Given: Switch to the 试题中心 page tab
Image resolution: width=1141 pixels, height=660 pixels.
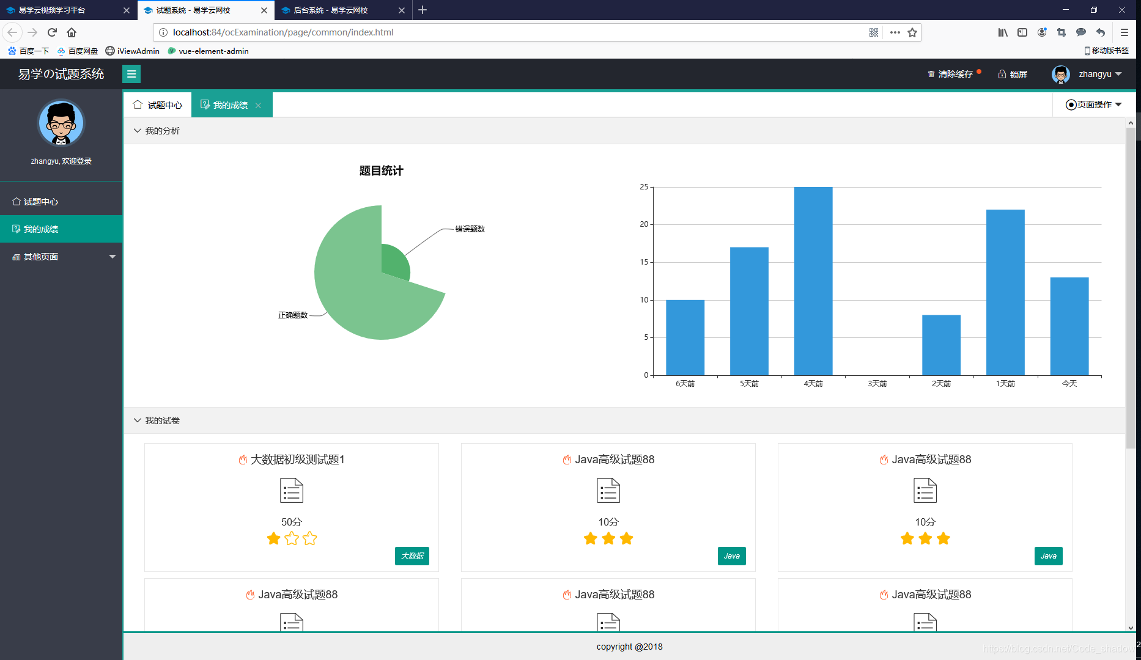Looking at the screenshot, I should pos(158,105).
